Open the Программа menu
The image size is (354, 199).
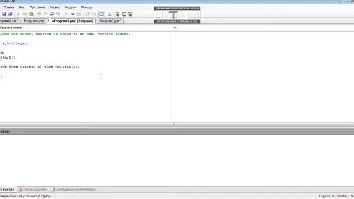[37, 7]
